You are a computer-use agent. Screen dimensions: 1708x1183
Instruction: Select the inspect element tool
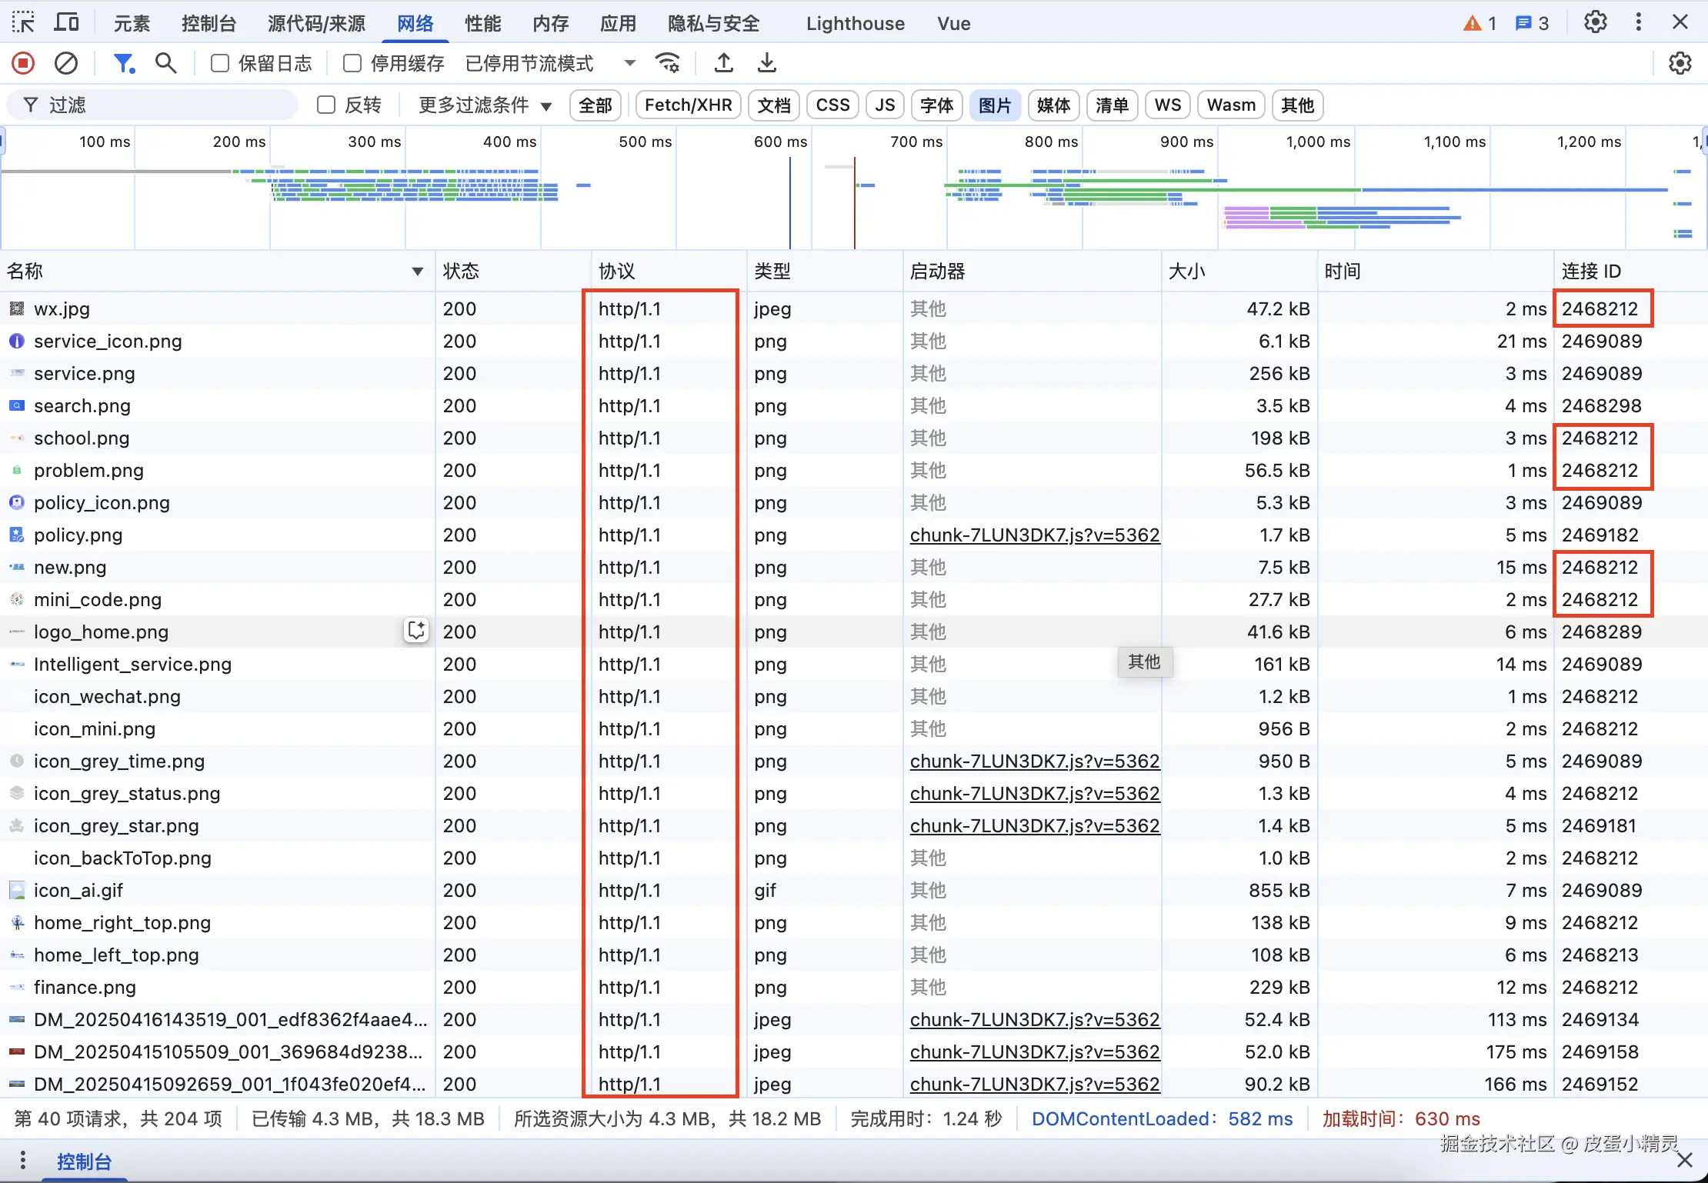point(23,22)
